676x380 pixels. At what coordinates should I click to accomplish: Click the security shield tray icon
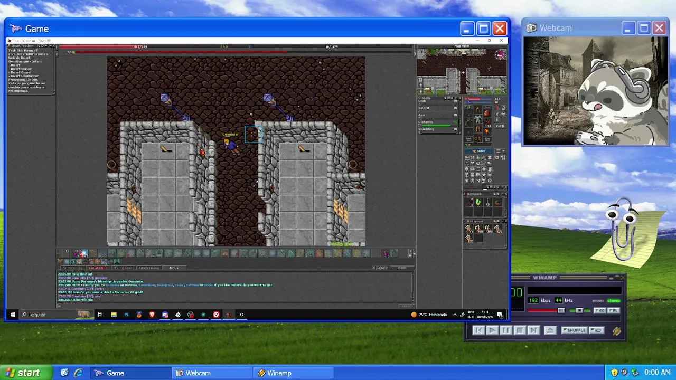click(x=614, y=373)
